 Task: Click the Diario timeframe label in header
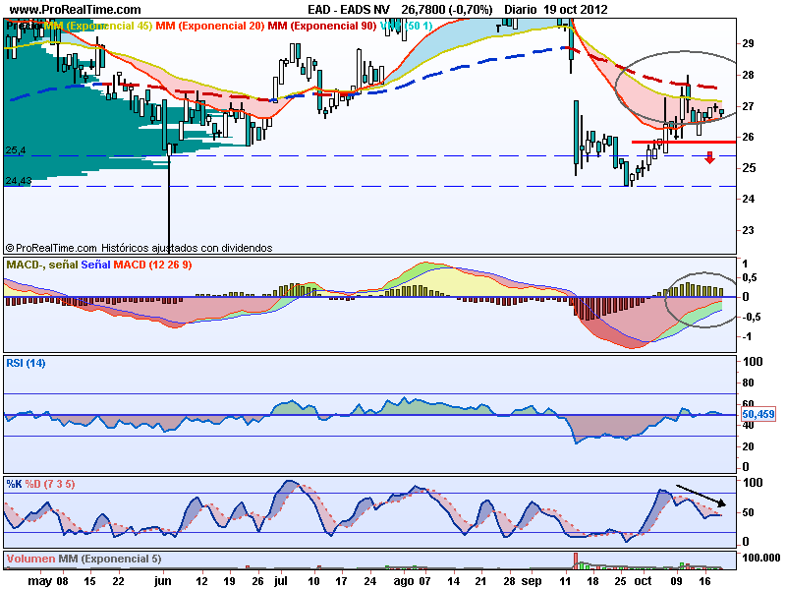521,9
